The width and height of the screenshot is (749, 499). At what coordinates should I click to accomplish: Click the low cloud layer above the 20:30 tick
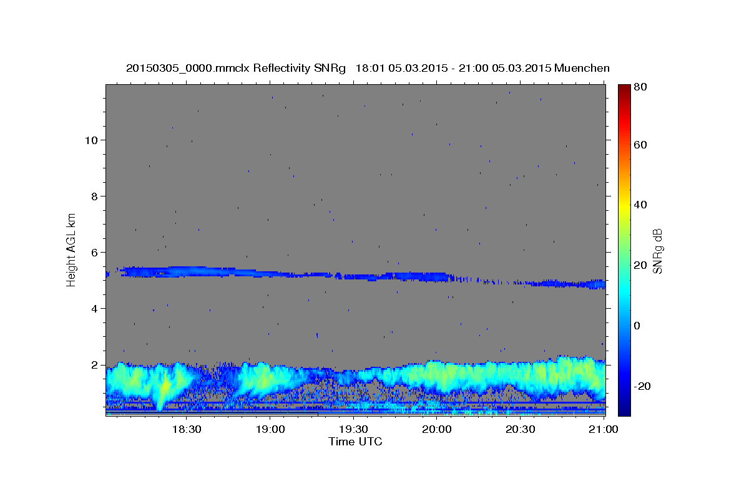click(x=520, y=377)
